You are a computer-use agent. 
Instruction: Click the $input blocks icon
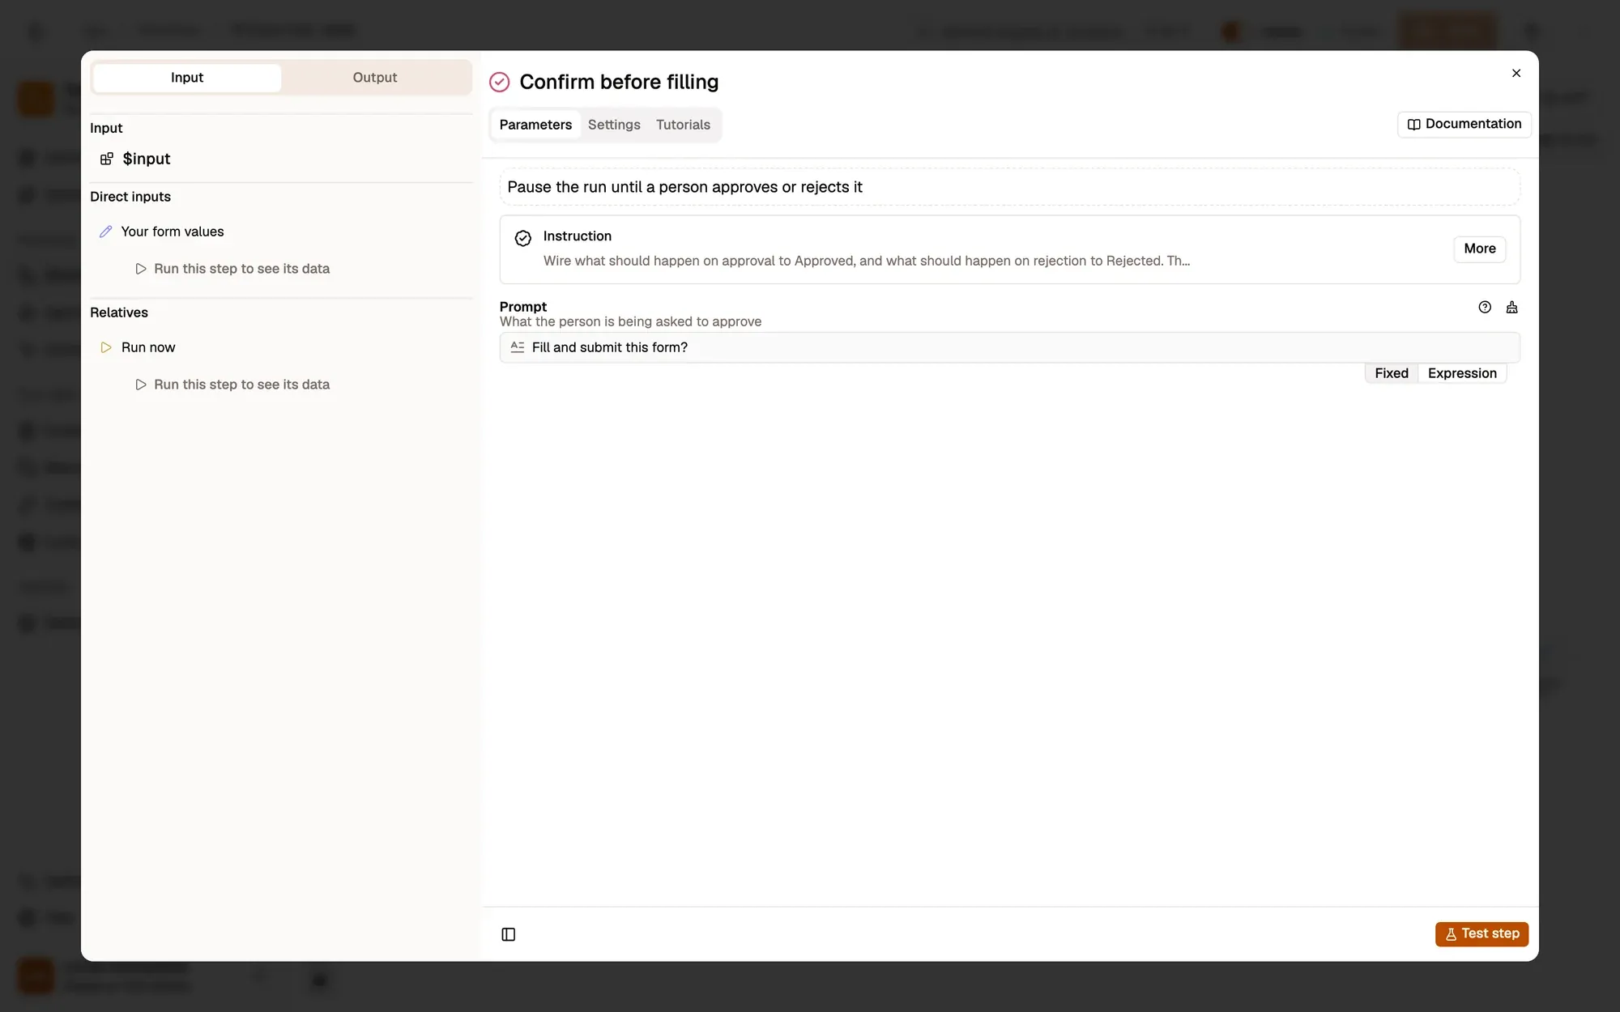(107, 159)
